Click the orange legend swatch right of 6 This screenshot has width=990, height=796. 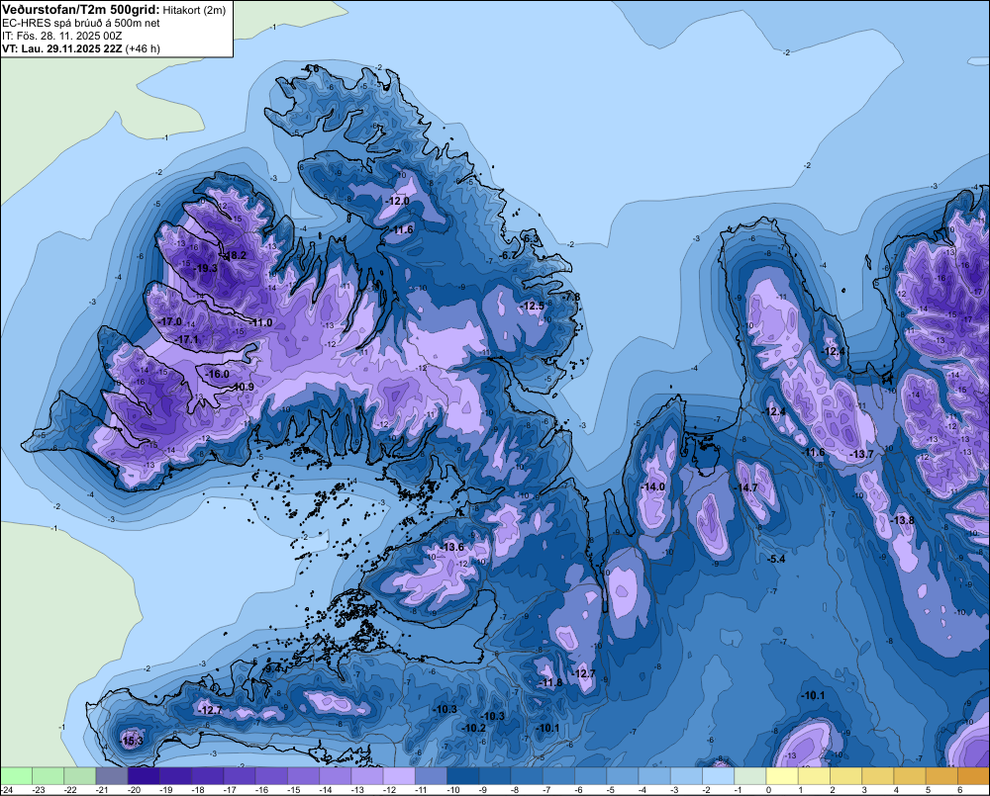[x=973, y=775]
